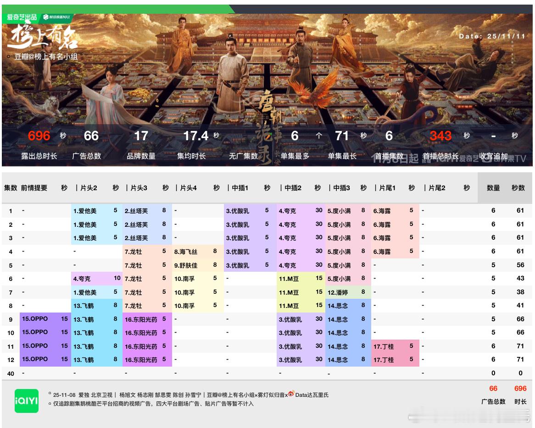Click the red 696 above footer 时长

click(x=520, y=389)
